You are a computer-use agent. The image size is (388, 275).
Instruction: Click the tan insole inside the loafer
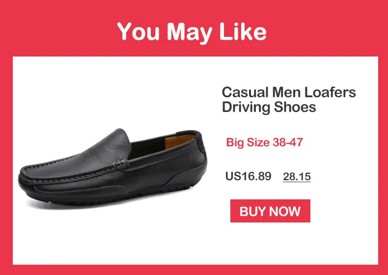[179, 141]
